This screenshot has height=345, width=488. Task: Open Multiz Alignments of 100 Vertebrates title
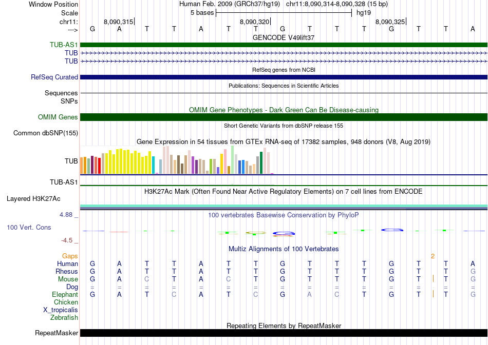(x=284, y=249)
